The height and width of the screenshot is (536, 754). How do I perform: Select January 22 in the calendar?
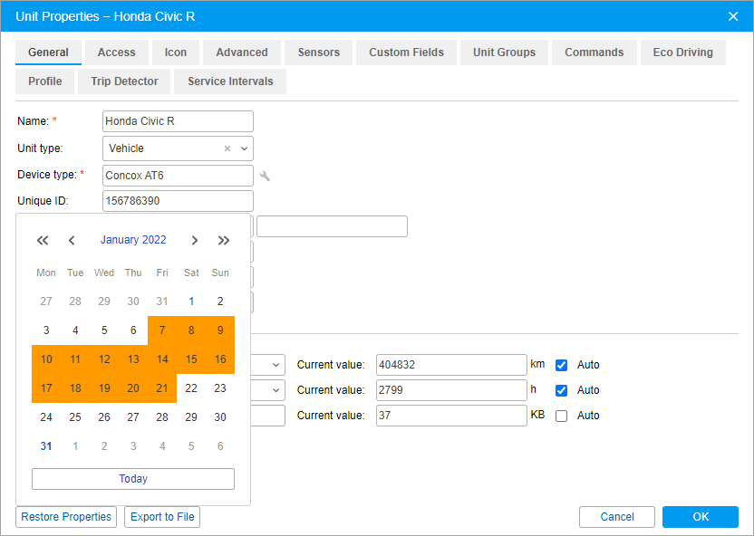click(x=191, y=388)
